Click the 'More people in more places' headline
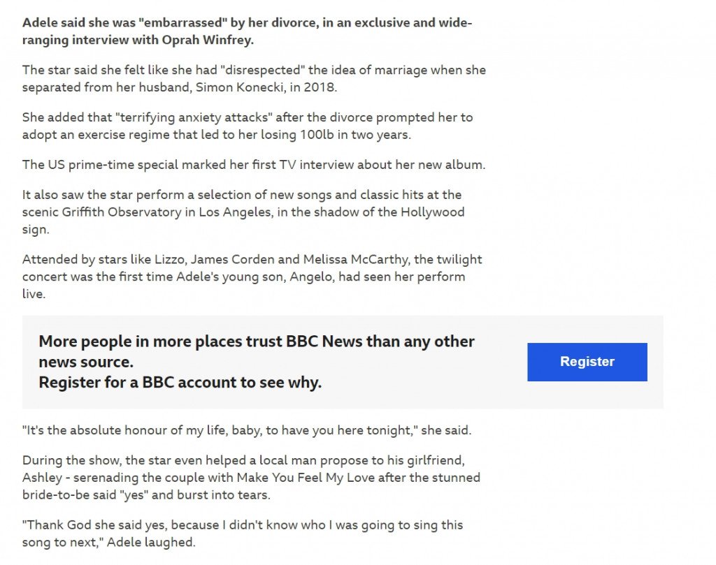716x565 pixels. (x=257, y=351)
